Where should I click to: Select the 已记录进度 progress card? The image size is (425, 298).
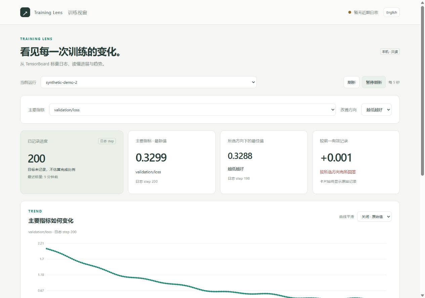coord(72,162)
